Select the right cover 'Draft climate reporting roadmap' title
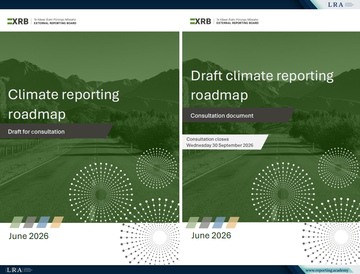The image size is (360, 274). click(262, 85)
